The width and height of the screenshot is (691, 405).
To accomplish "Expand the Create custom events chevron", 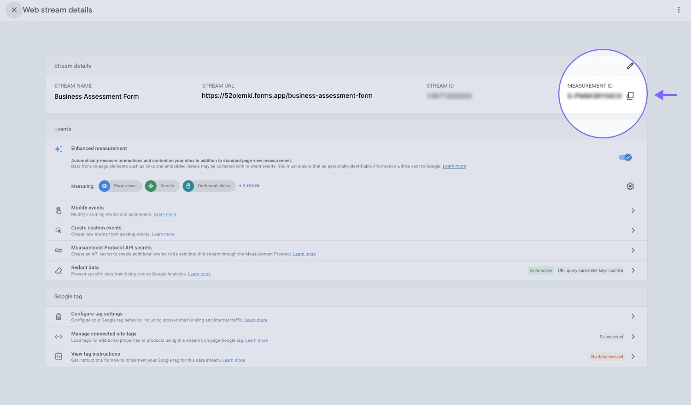I will tap(633, 231).
